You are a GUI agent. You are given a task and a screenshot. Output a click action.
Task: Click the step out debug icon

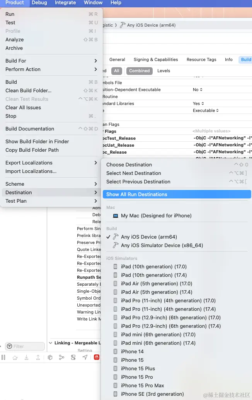(x=38, y=358)
